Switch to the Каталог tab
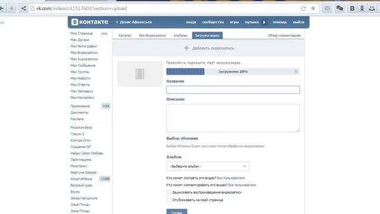 tap(125, 36)
